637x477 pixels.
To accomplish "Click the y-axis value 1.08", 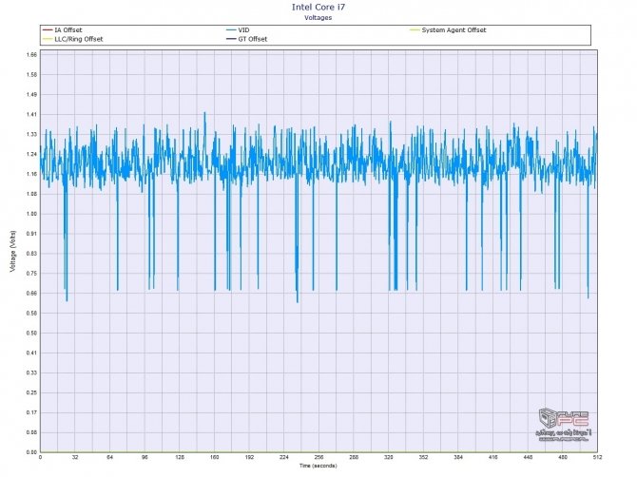I will click(32, 194).
